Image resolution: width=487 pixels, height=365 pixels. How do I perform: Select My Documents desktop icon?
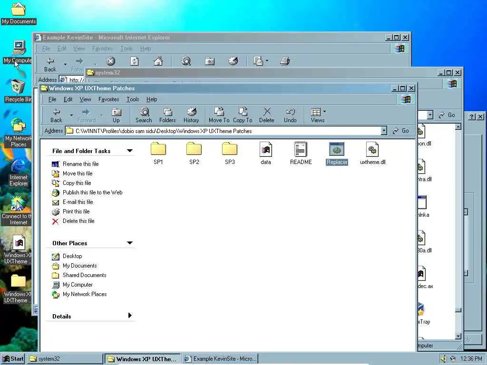pyautogui.click(x=19, y=13)
